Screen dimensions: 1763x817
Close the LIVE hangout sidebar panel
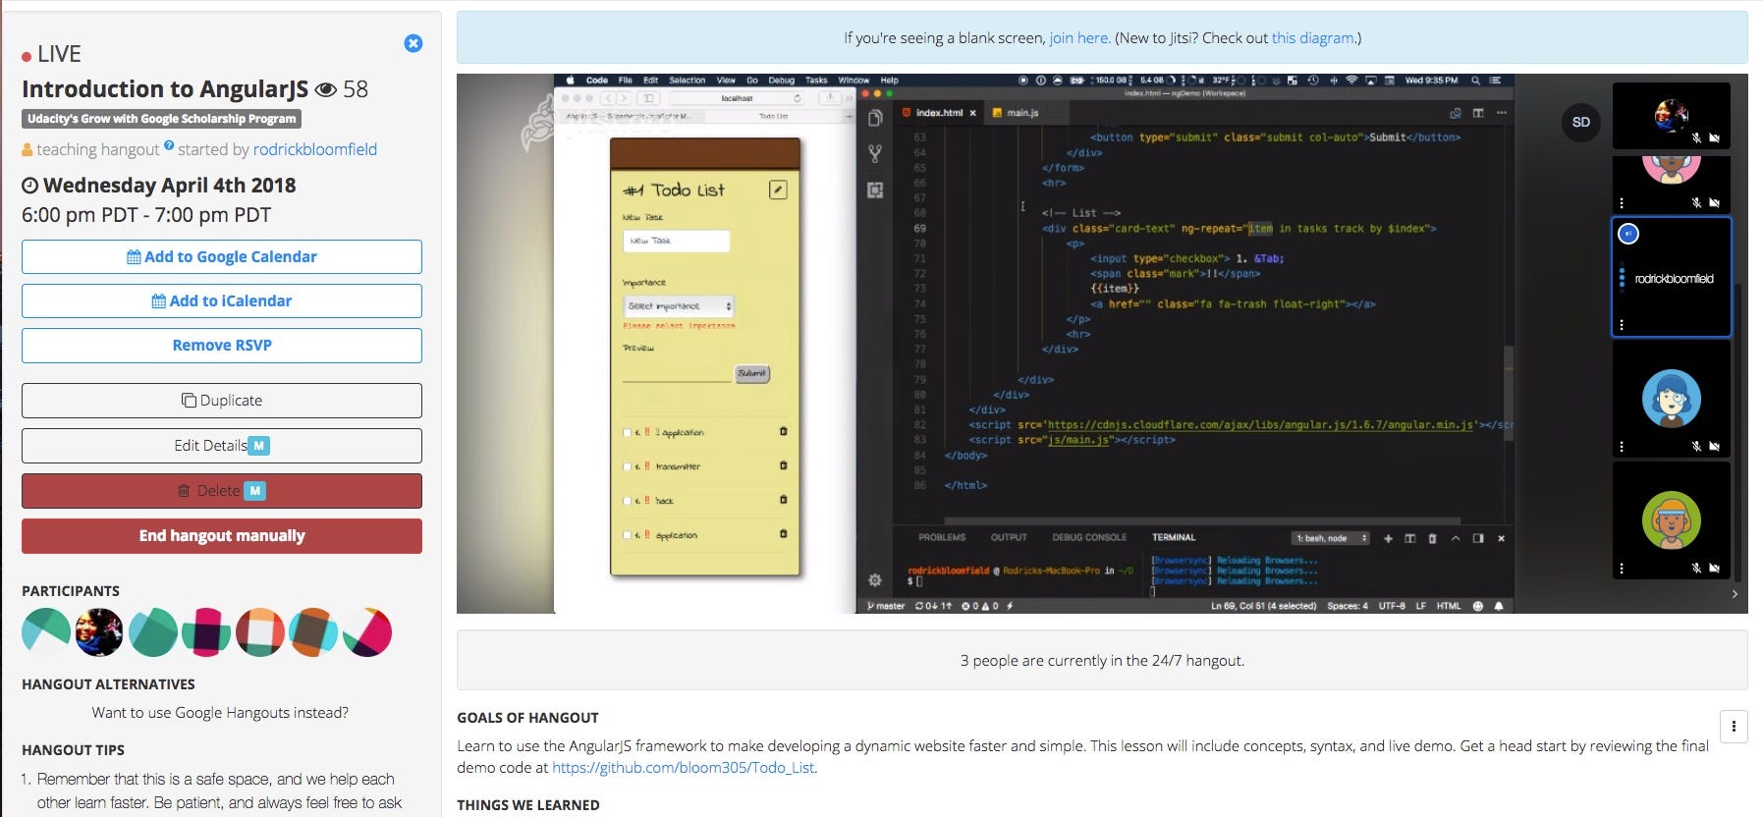pyautogui.click(x=413, y=43)
